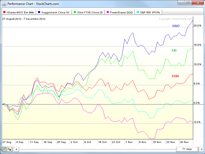
Task: Click the Java icon in title bar
Action: click(4, 4)
